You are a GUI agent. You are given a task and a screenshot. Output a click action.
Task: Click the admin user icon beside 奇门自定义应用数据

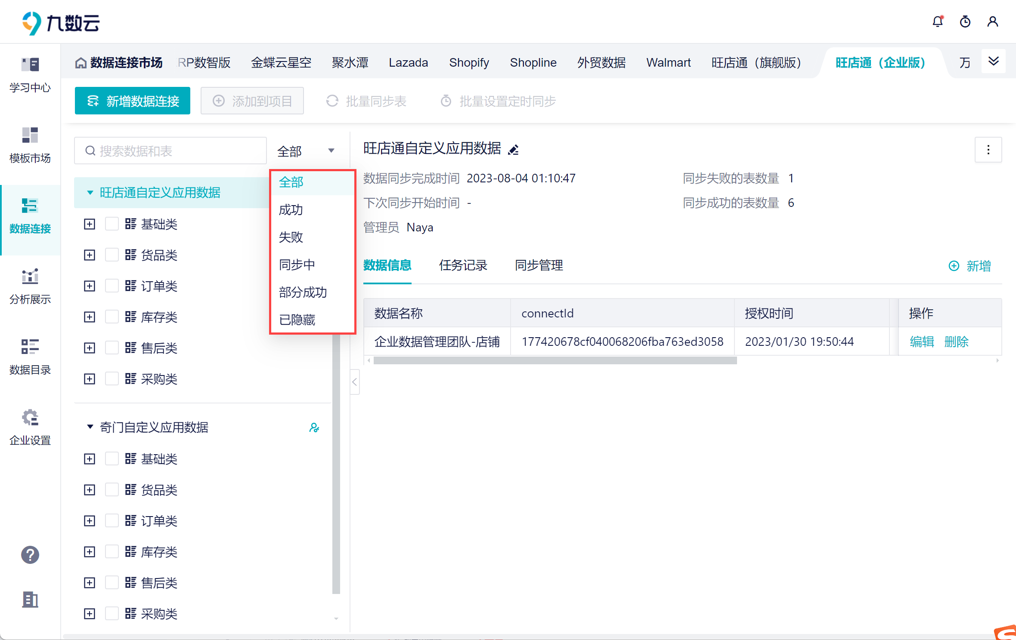point(314,428)
